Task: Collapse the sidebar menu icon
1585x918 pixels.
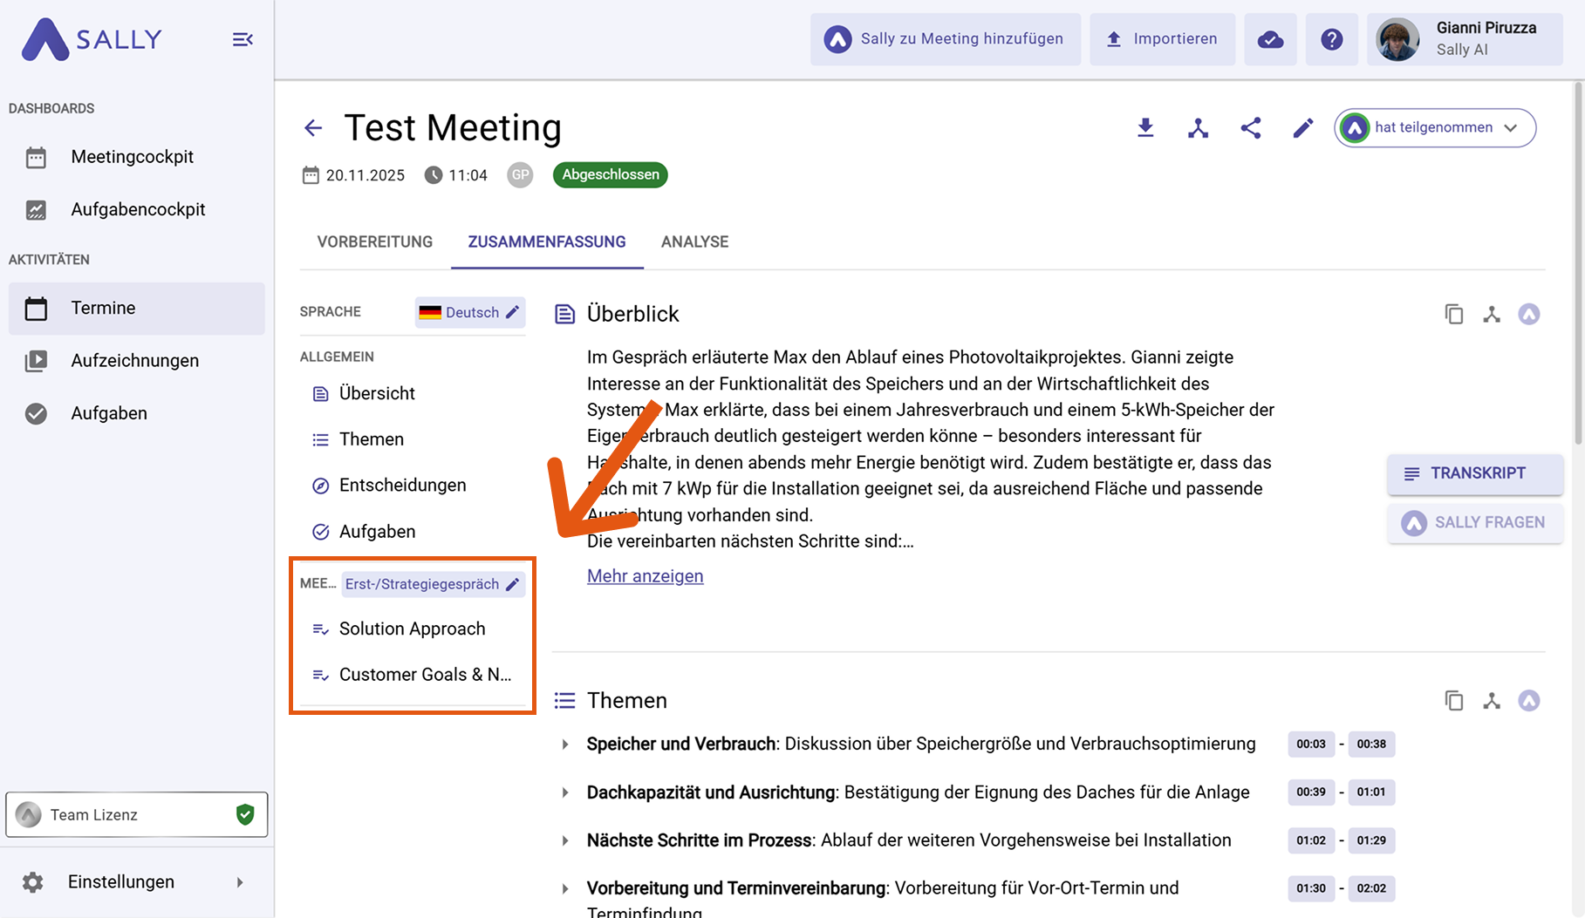Action: 243,39
